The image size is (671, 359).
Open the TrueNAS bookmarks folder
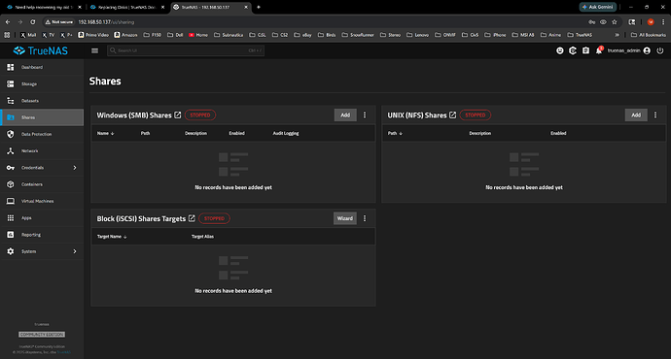580,35
